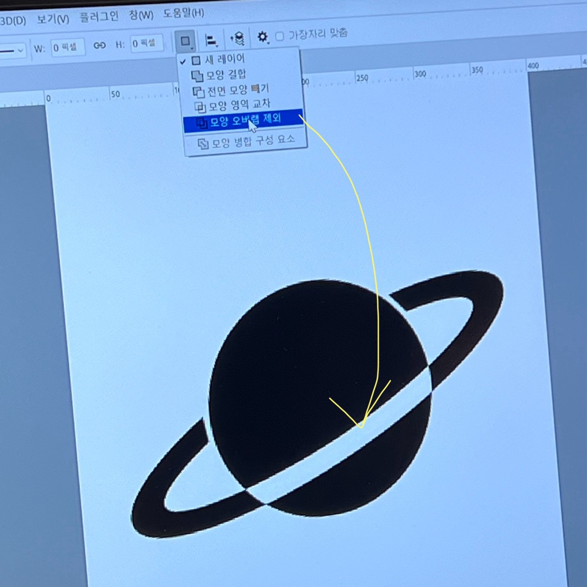Open the 창(W) menu
Screen dimensions: 587x587
coord(141,15)
